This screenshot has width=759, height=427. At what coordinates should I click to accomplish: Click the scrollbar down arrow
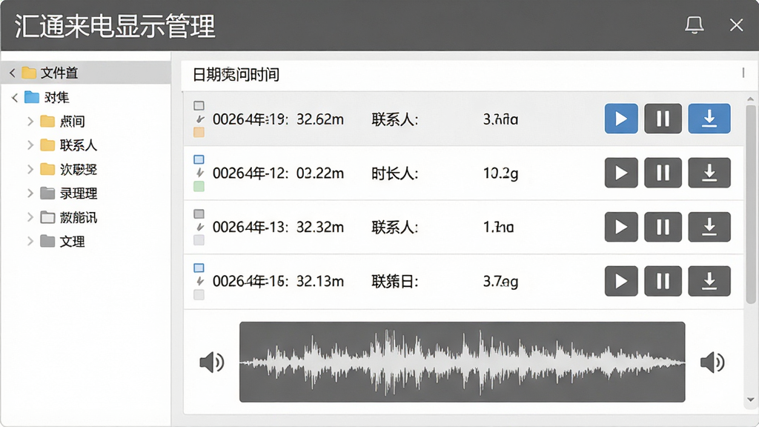coord(750,400)
